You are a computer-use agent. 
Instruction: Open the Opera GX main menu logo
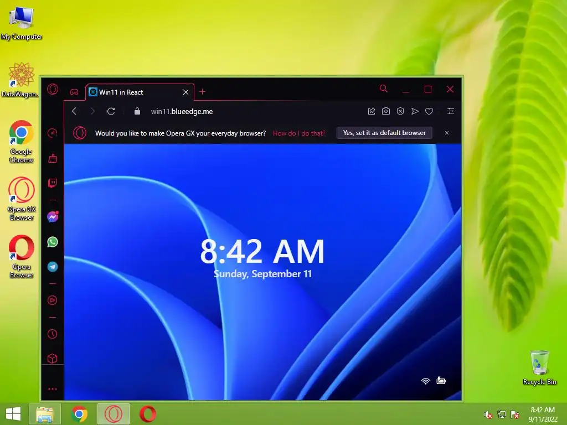pyautogui.click(x=53, y=89)
